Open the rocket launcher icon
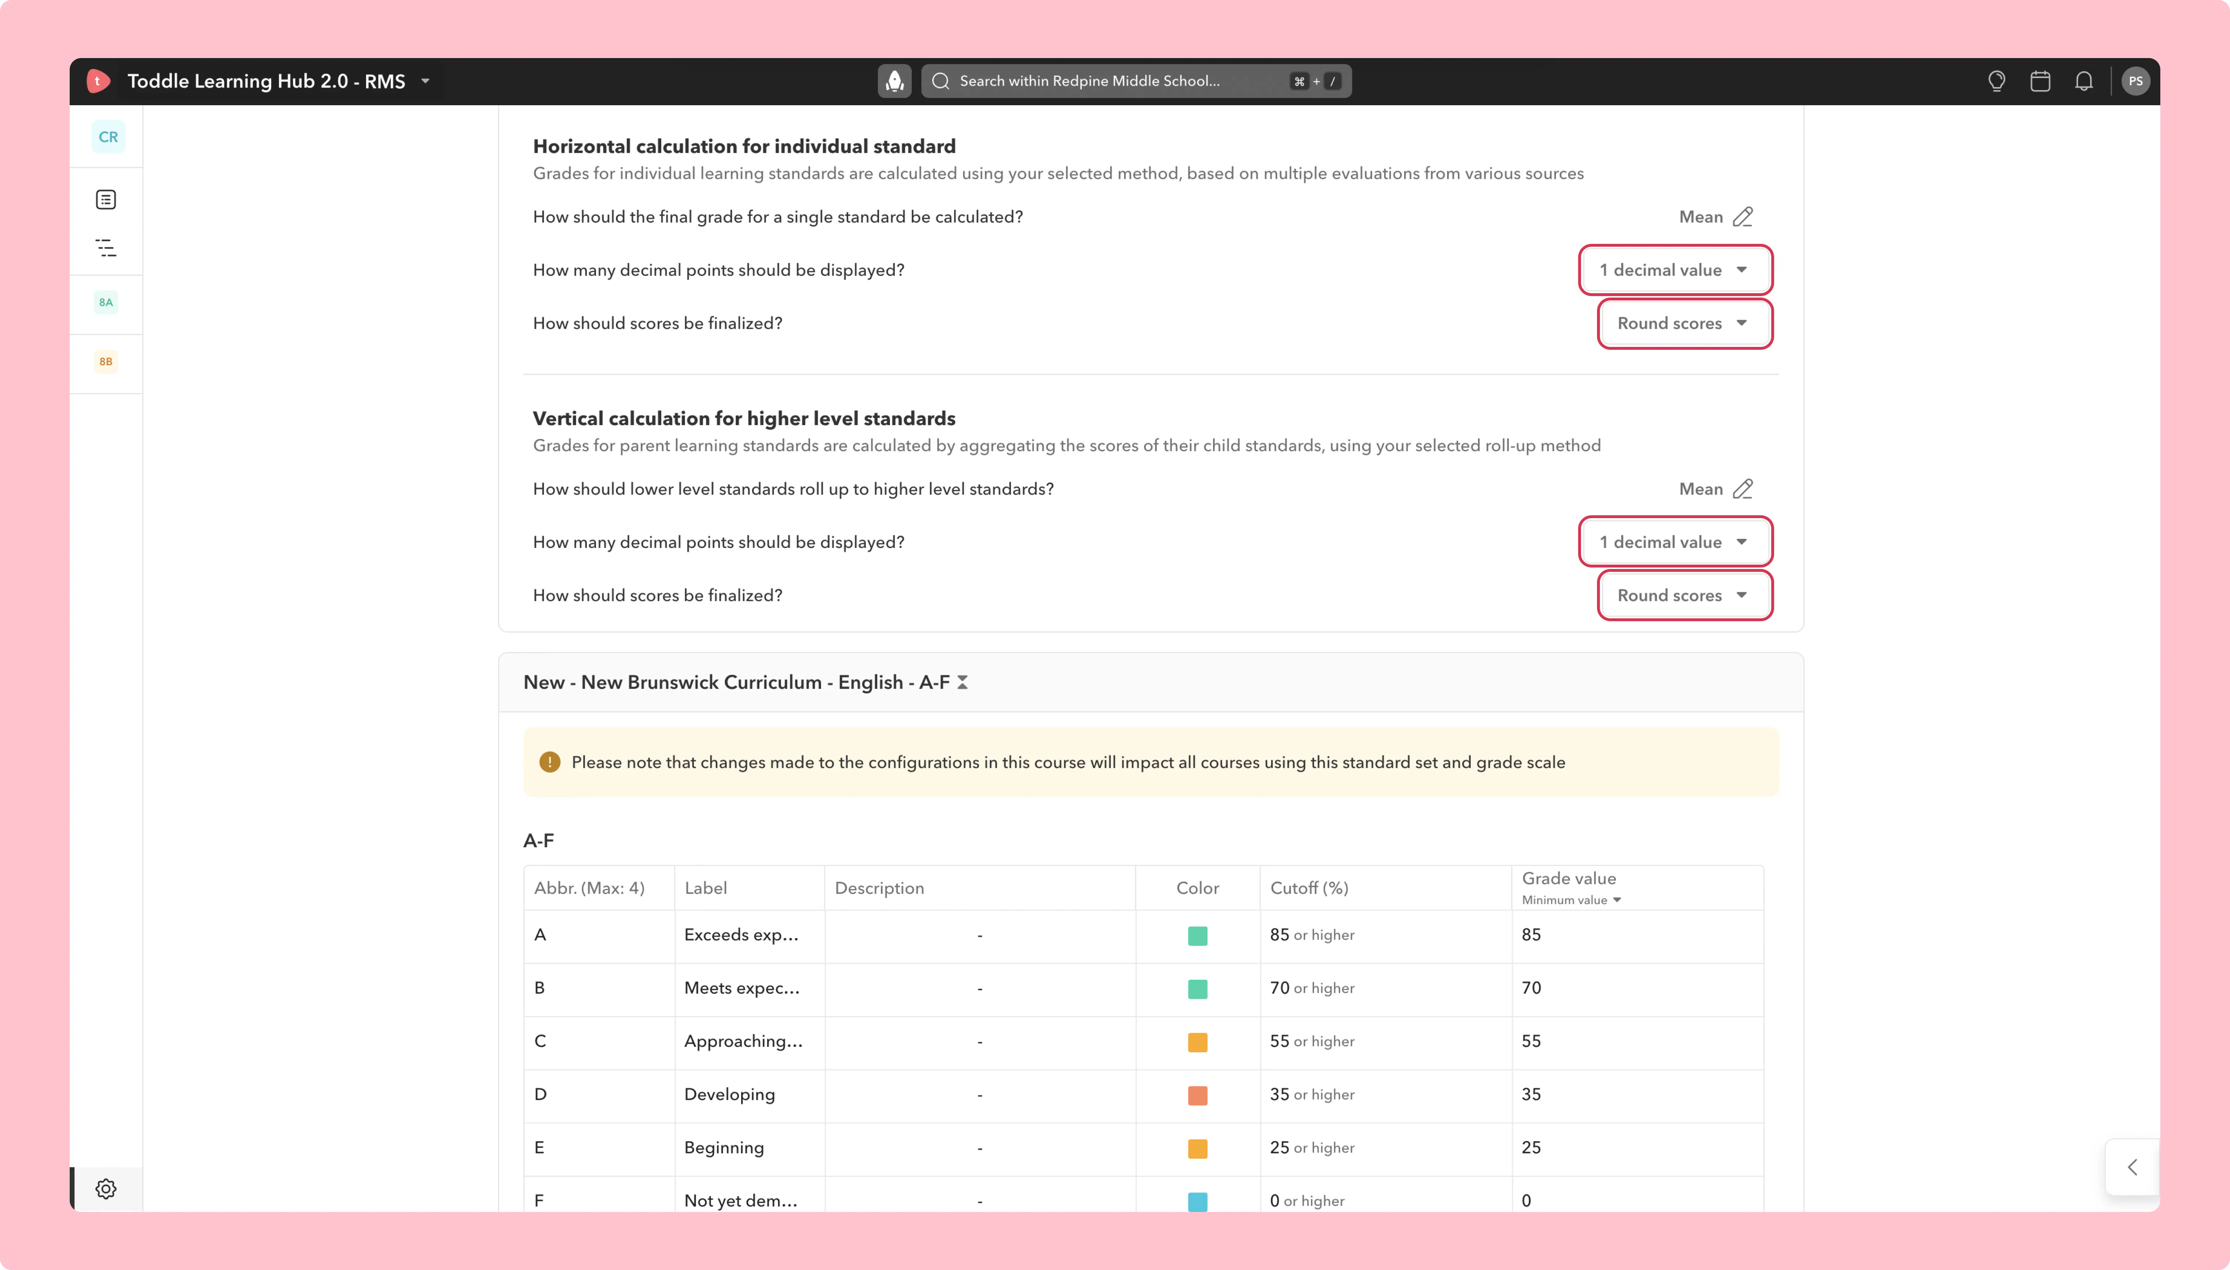 click(x=894, y=81)
